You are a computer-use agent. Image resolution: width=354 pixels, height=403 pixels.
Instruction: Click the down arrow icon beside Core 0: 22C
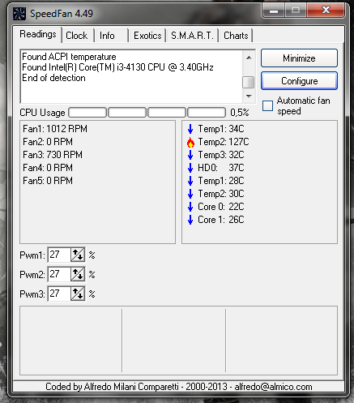click(x=190, y=207)
